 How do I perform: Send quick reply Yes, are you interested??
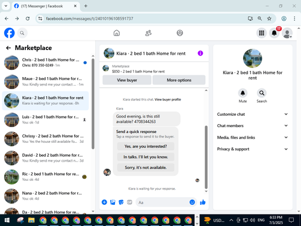146,146
